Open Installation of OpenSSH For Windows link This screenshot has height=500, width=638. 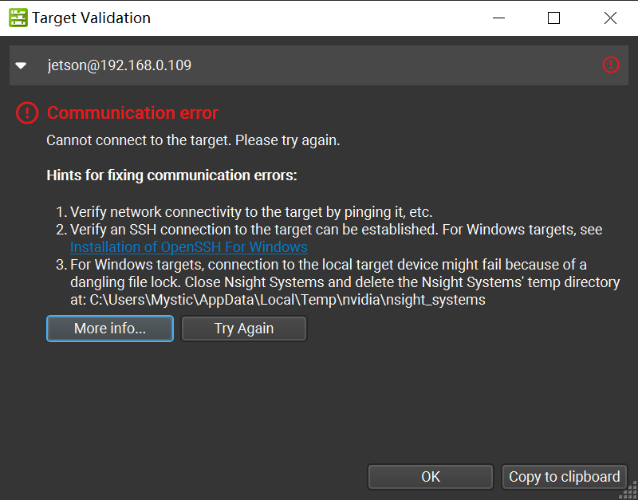point(189,247)
